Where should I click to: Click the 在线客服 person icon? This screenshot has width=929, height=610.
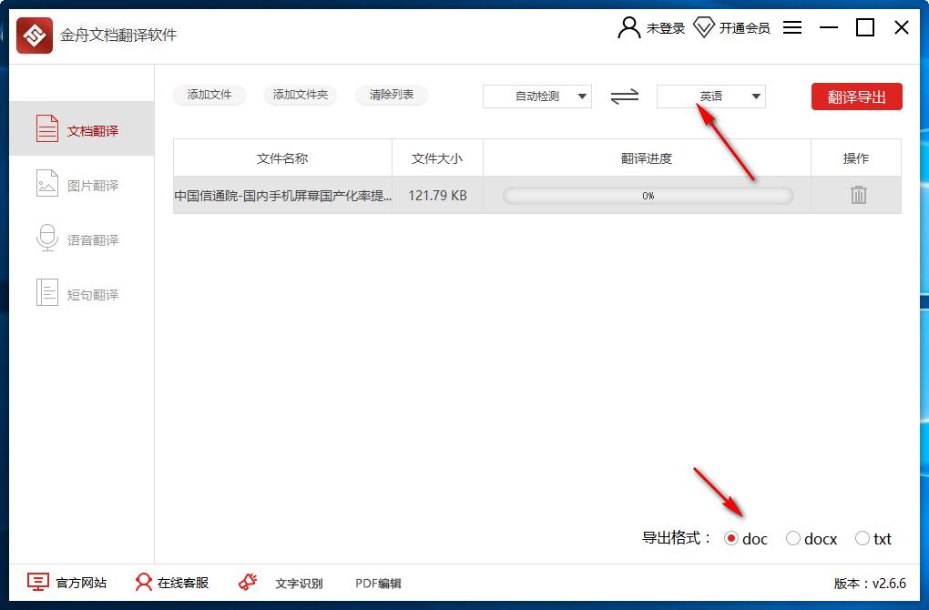[143, 582]
